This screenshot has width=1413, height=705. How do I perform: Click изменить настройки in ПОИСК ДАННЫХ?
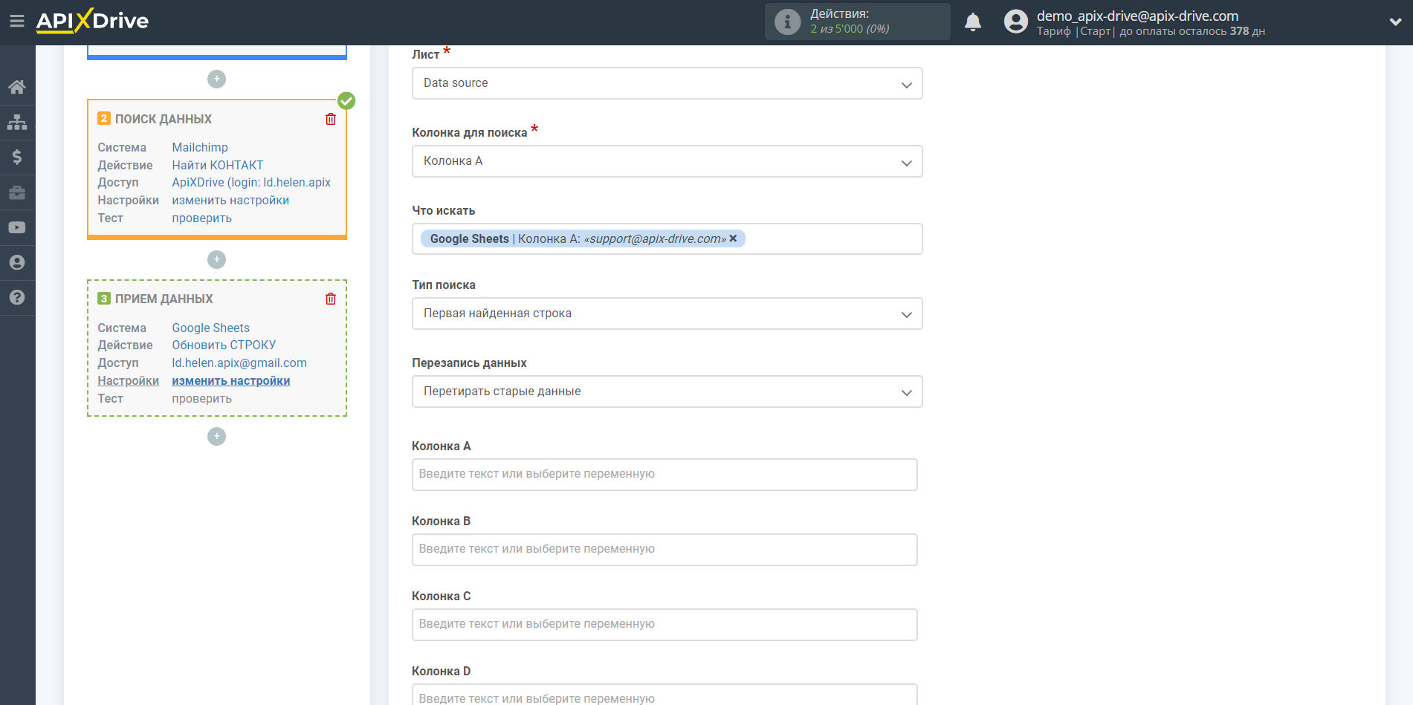tap(230, 200)
